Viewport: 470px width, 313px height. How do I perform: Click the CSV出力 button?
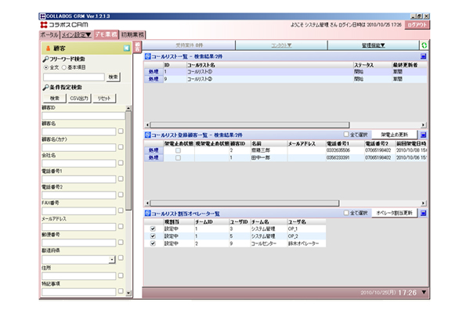80,99
